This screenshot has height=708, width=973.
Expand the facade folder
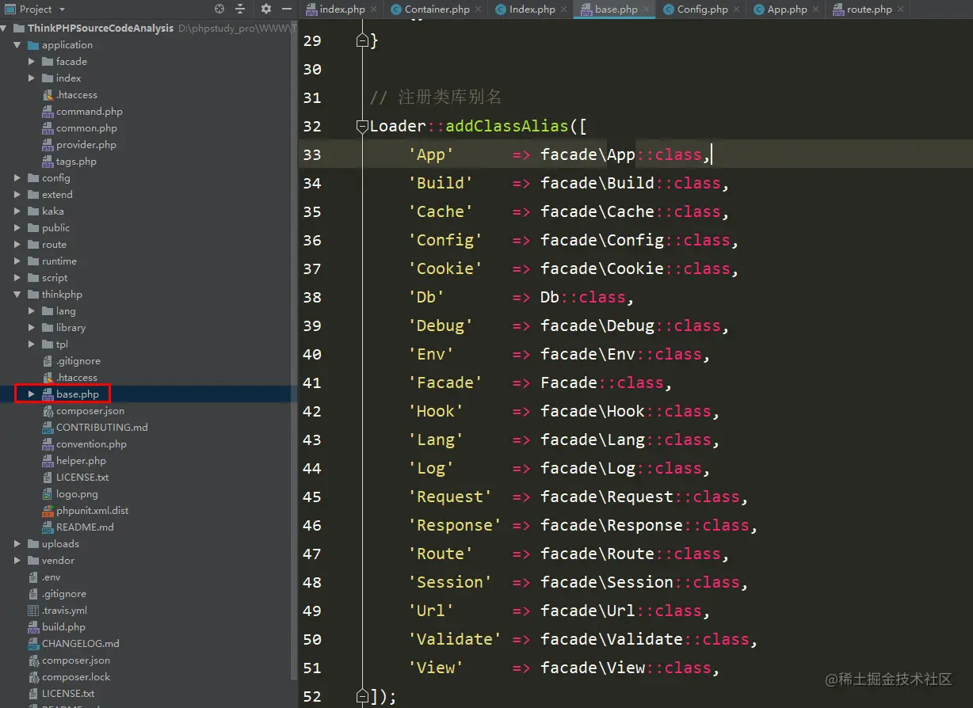click(x=32, y=62)
